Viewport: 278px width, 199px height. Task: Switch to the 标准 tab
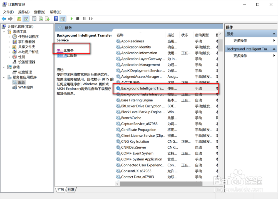tap(71, 190)
